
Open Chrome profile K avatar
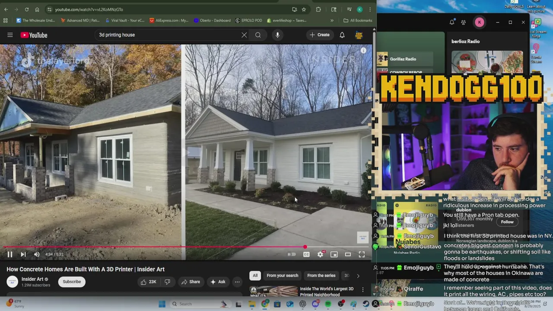pos(360,10)
